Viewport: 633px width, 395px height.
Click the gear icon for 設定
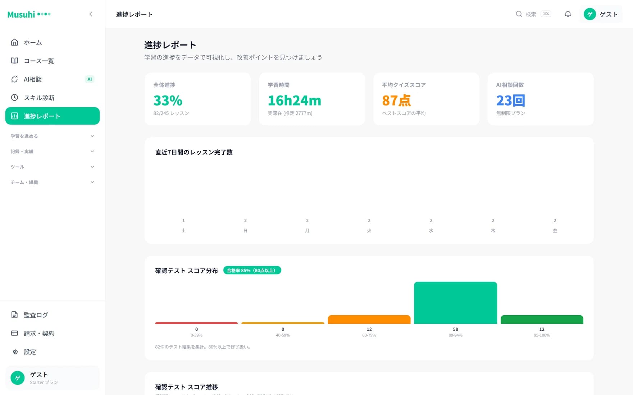pos(15,352)
